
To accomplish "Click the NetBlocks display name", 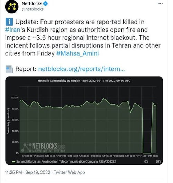I will coord(32,3).
